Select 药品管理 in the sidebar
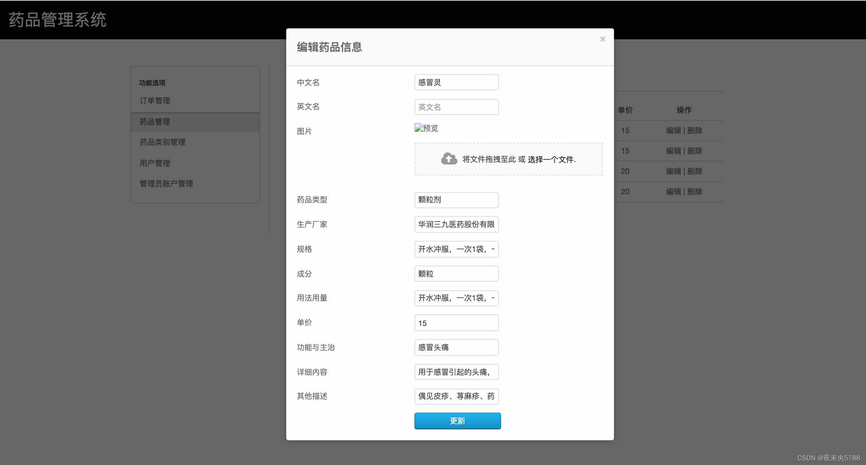Image resolution: width=866 pixels, height=465 pixels. (195, 122)
